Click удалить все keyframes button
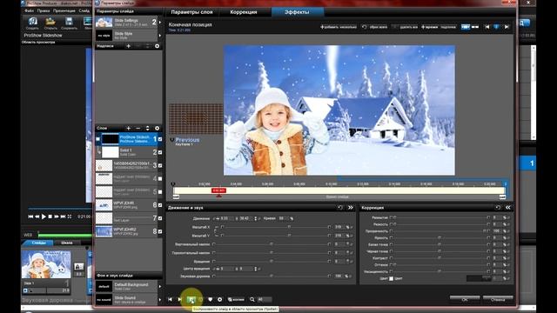The image size is (557, 313). pos(405,27)
